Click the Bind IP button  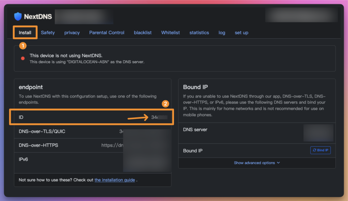tap(320, 150)
